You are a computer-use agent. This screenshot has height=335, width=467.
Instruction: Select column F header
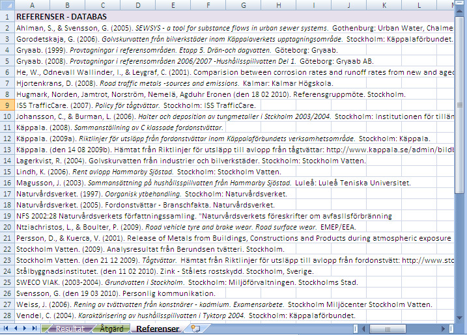pos(208,5)
